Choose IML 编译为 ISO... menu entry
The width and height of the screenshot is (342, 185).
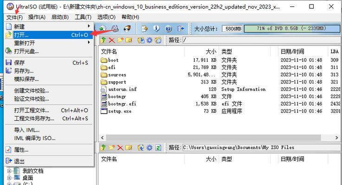tap(49, 138)
